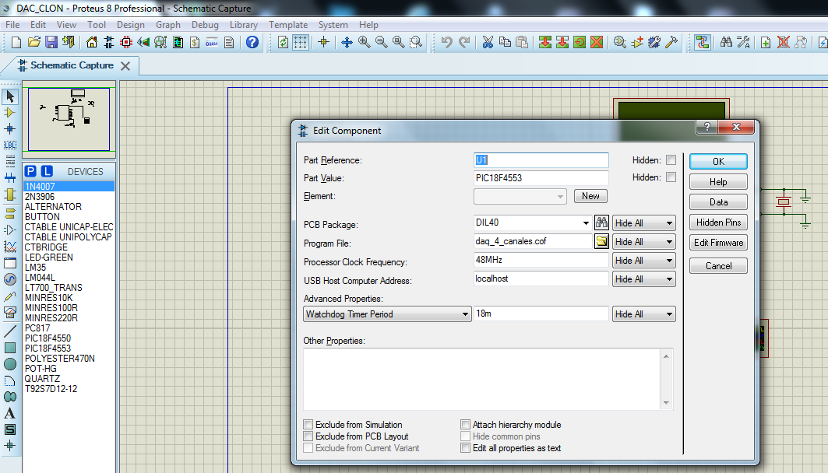This screenshot has width=828, height=473.
Task: Confirm with the OK button
Action: coord(718,161)
